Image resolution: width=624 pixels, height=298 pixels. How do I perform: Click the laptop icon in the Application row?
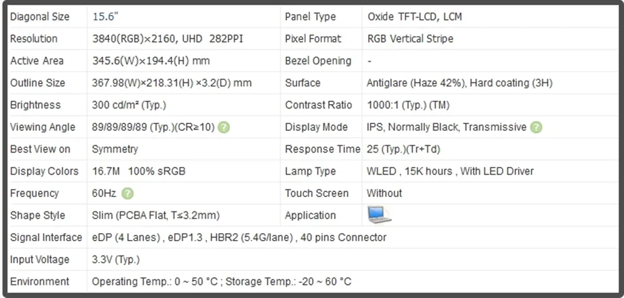(379, 215)
